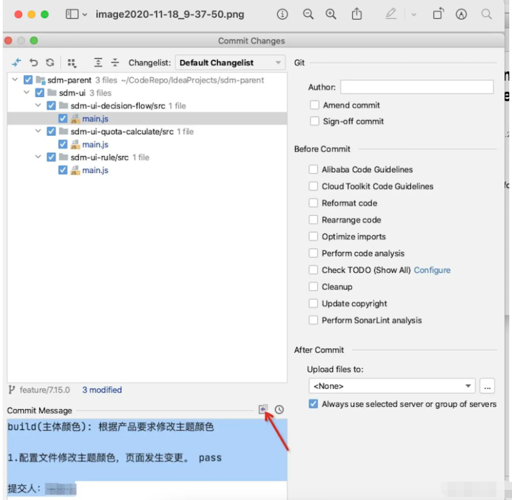Click the Collapse All icon

(x=115, y=62)
